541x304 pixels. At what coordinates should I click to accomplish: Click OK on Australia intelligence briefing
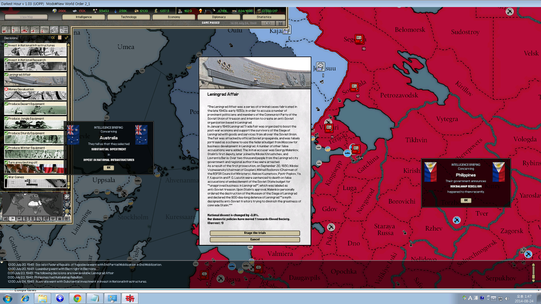(x=109, y=167)
